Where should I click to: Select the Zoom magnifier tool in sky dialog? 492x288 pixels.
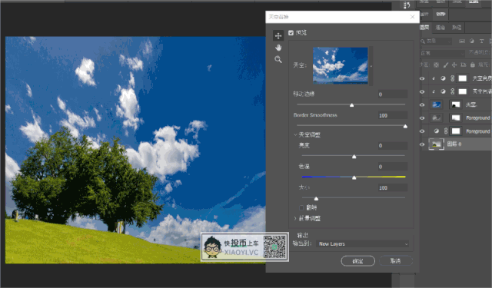pyautogui.click(x=278, y=60)
